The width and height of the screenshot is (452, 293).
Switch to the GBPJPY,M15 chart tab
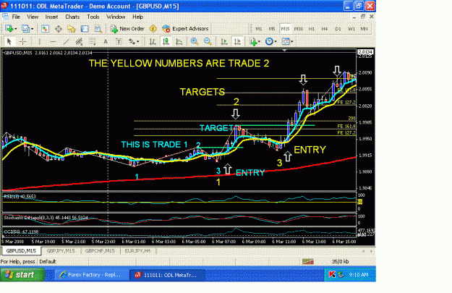point(61,251)
